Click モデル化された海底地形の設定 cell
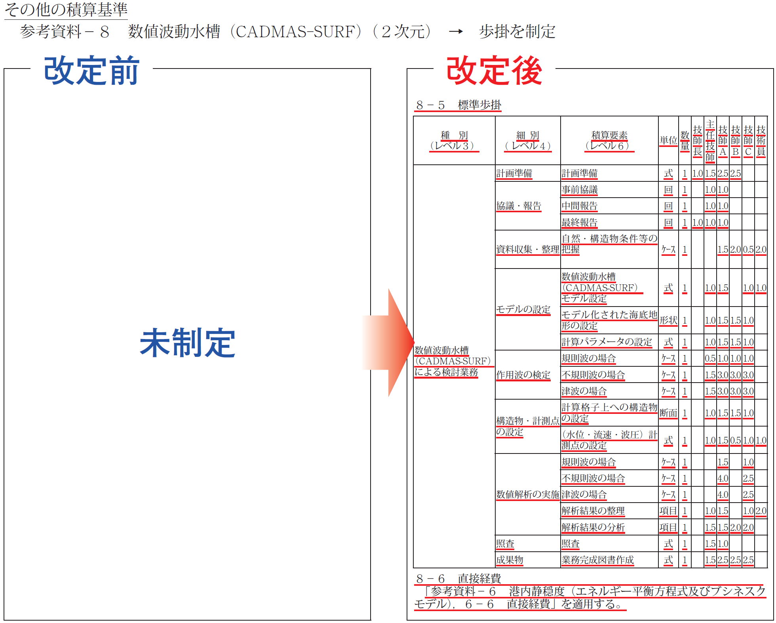The image size is (776, 623). pos(609,320)
